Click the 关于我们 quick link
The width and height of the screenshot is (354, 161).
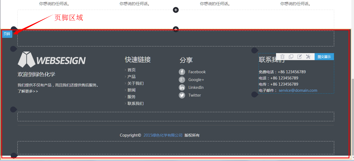pyautogui.click(x=135, y=83)
